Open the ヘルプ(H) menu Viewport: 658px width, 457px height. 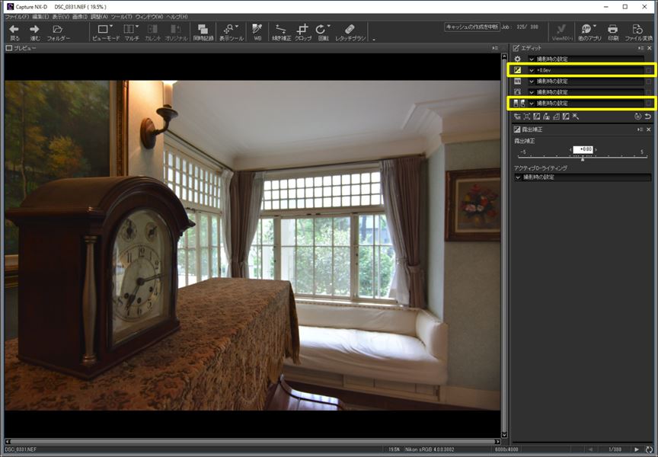click(177, 17)
